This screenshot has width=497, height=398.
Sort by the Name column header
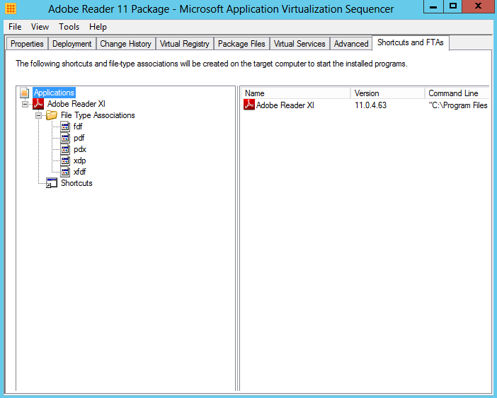point(296,93)
